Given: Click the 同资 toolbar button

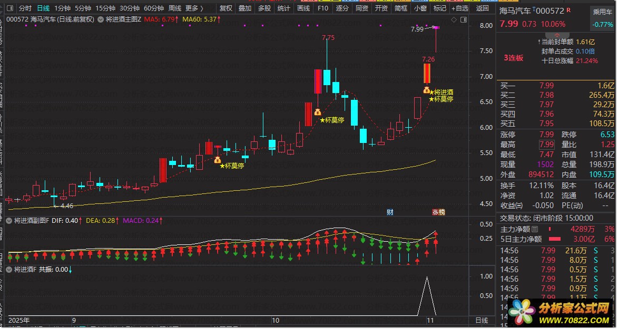Looking at the screenshot, I should [x=361, y=8].
